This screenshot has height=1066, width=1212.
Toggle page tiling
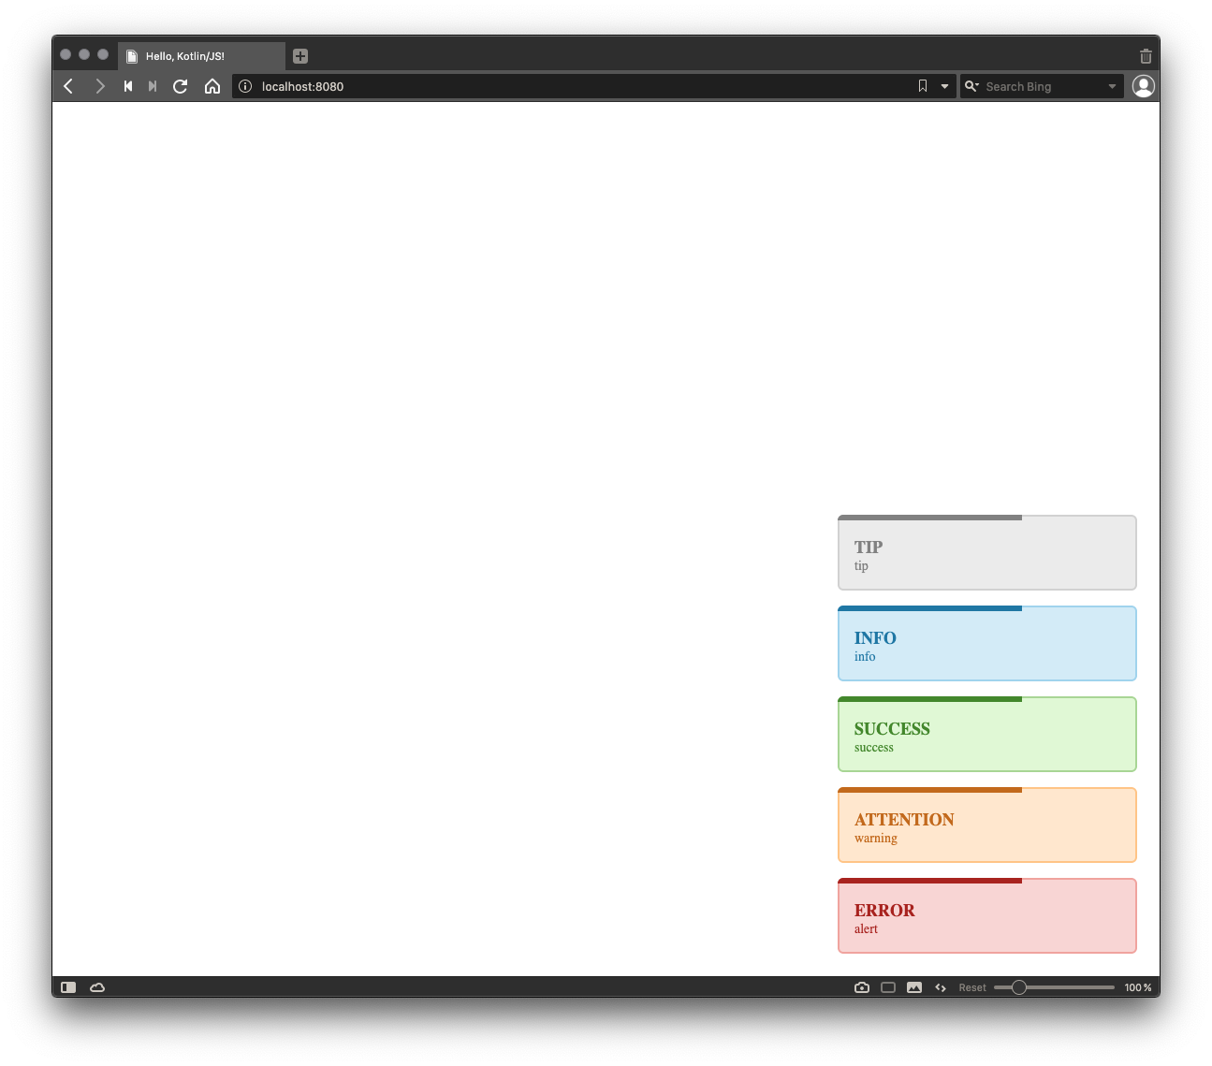888,987
